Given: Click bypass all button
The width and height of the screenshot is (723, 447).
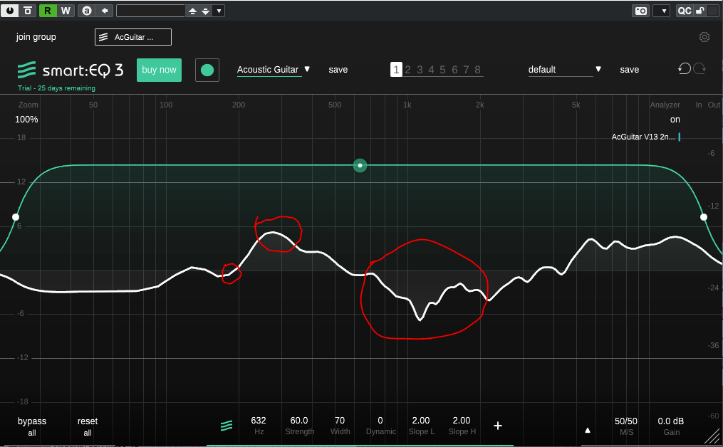Looking at the screenshot, I should click(x=32, y=426).
